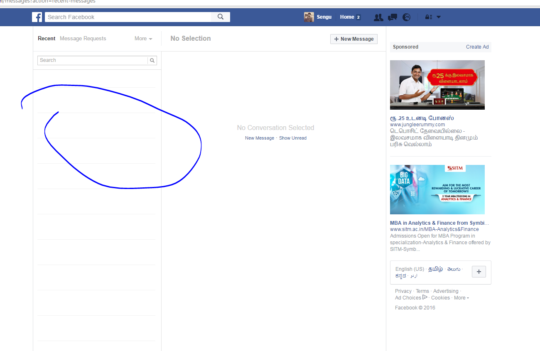This screenshot has width=540, height=351.
Task: Open New Message from the empty conversation area
Action: point(260,137)
